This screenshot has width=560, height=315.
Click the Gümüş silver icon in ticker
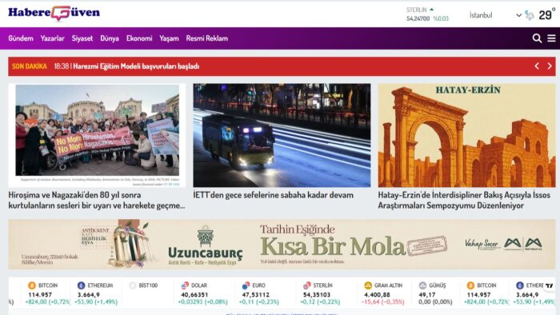422,285
